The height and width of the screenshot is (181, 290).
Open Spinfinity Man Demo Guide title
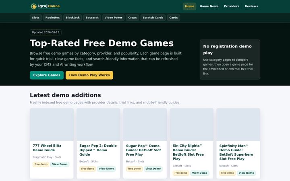click(x=236, y=152)
